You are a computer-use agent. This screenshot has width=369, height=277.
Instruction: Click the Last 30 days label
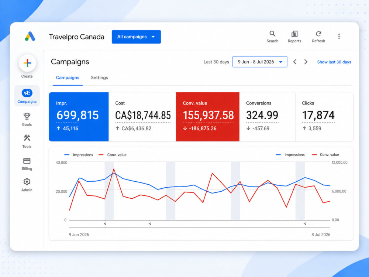tap(216, 62)
